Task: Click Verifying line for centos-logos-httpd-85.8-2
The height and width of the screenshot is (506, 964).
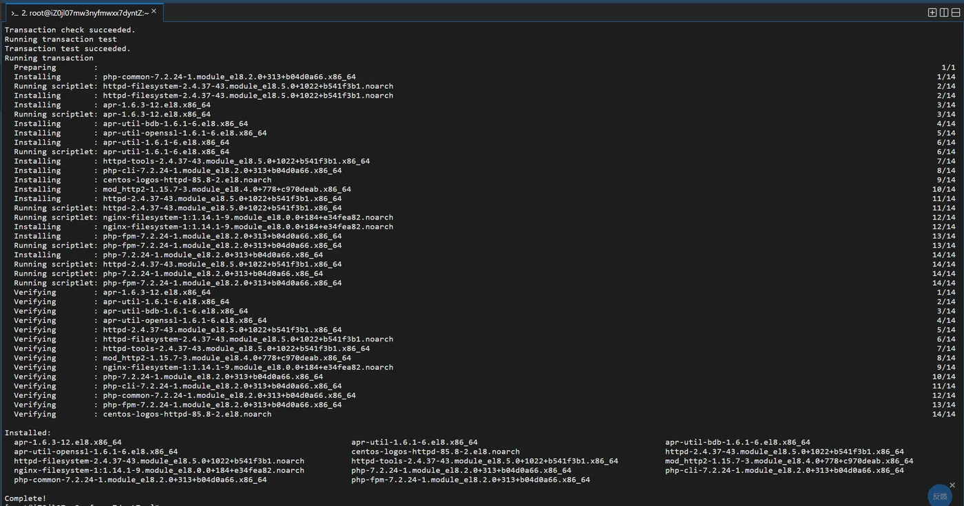Action: [143, 414]
